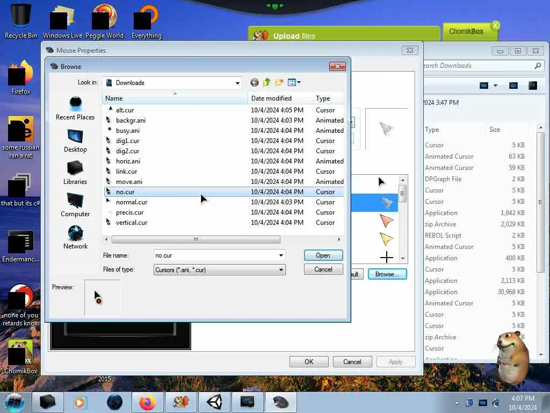
Task: Open media player from the taskbar
Action: [x=81, y=402]
